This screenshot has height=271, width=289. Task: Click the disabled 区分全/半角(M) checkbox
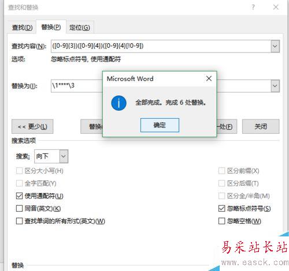coord(222,196)
